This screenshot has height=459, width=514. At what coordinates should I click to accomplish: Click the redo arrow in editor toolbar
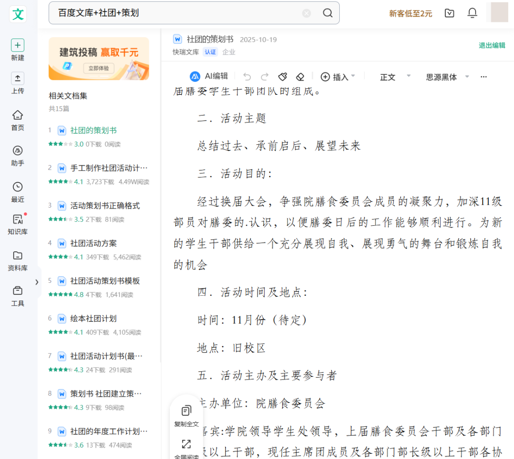click(265, 77)
